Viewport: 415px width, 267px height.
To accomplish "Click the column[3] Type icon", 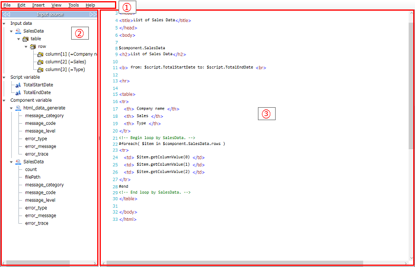I will tap(40, 69).
